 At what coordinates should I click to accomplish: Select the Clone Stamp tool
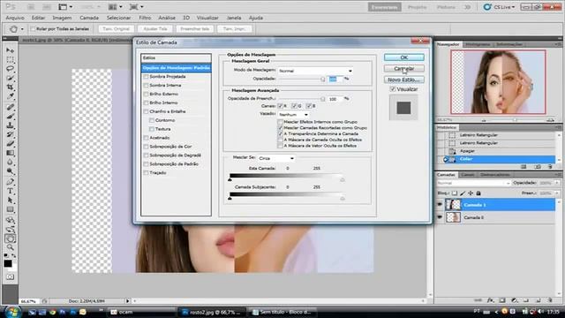(x=10, y=125)
